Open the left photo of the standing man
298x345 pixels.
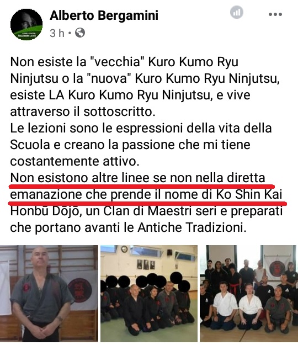(49, 294)
